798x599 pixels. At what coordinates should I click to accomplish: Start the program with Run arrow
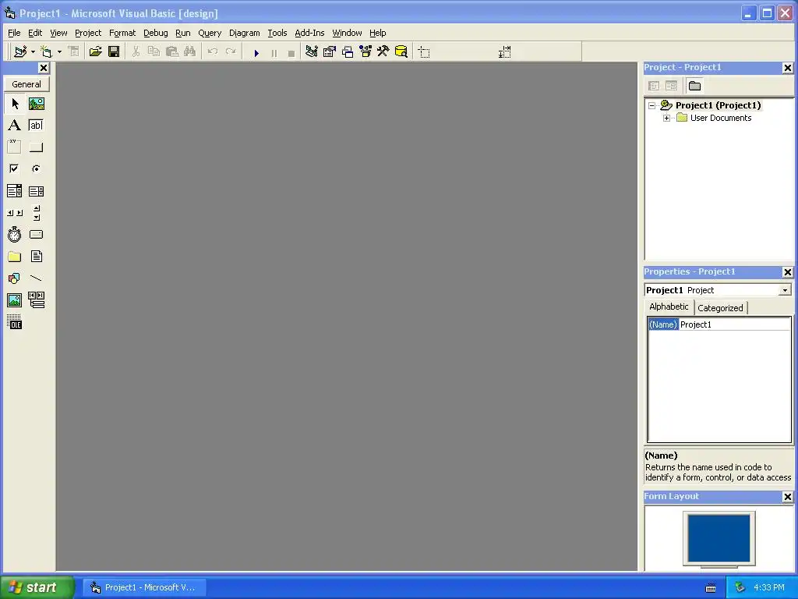click(256, 52)
